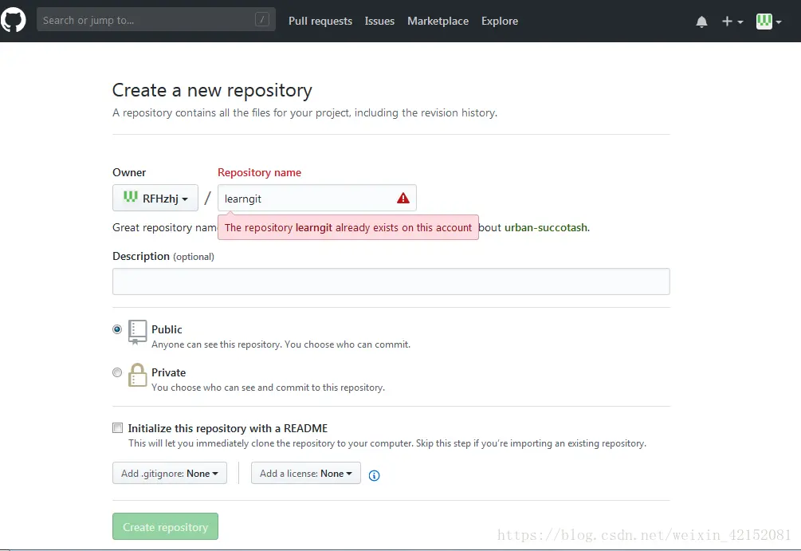Click the urban-succotash name suggestion
Viewport: 801px width, 551px height.
(x=546, y=227)
